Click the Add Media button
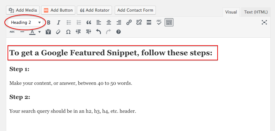The width and height of the screenshot is (275, 131). pos(23,10)
